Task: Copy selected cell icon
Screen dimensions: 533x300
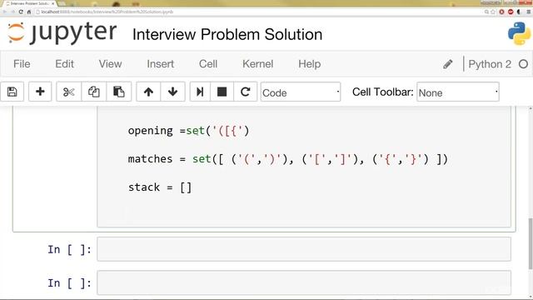Action: click(x=94, y=92)
